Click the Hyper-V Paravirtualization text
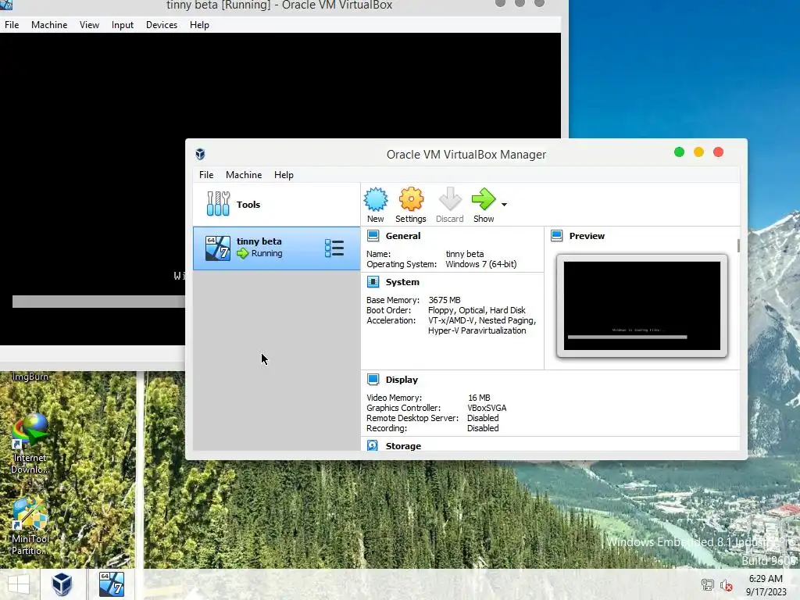This screenshot has width=800, height=600. tap(477, 330)
